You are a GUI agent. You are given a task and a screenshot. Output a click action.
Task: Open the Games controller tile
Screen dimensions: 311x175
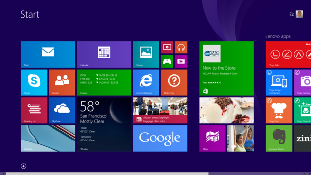(167, 62)
